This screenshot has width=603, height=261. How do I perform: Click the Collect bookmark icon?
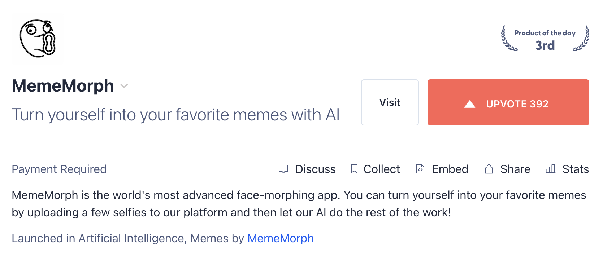[x=354, y=169]
